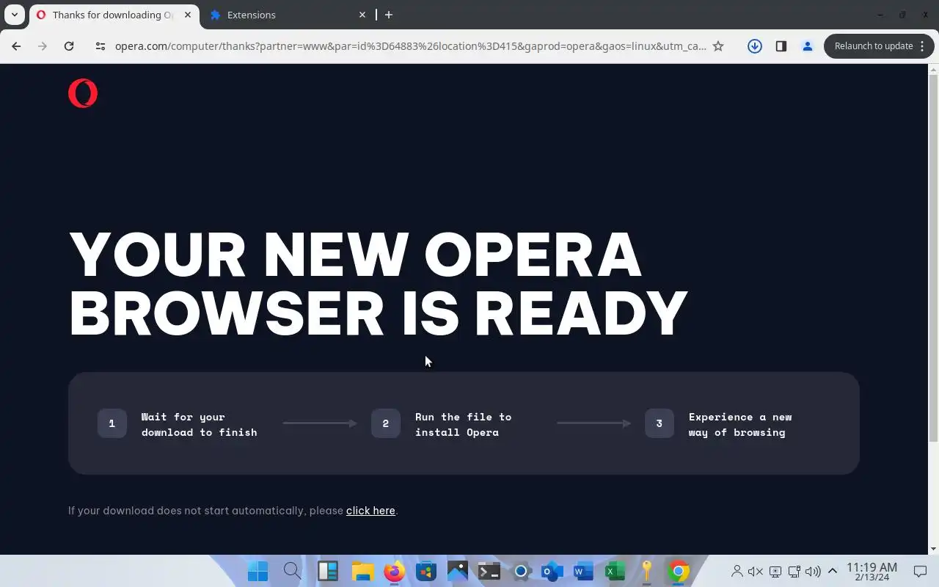Click step 2 'Run the file to install Opera'
This screenshot has width=939, height=587.
tap(442, 424)
